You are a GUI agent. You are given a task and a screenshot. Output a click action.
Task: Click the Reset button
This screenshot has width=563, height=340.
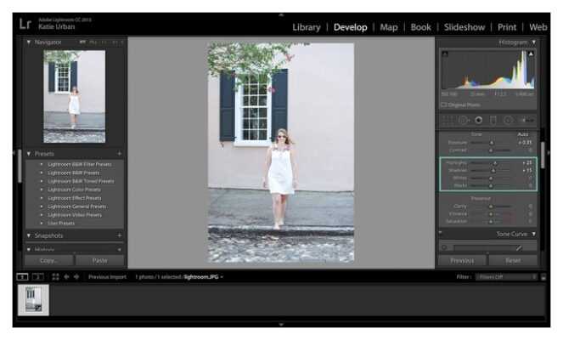coord(513,261)
